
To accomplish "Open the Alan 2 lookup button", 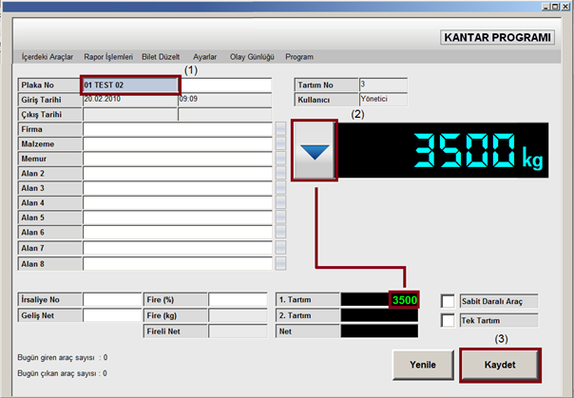I will coord(280,174).
